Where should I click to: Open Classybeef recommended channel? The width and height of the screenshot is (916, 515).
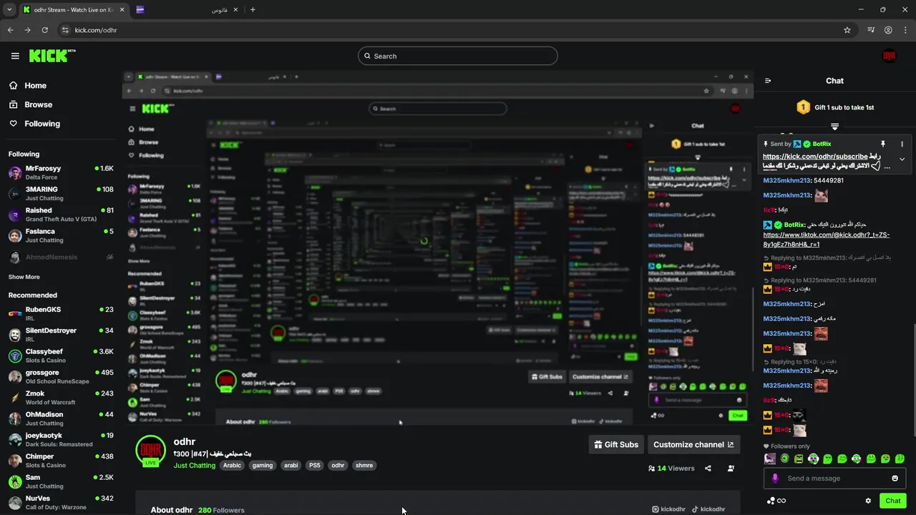[x=61, y=355]
